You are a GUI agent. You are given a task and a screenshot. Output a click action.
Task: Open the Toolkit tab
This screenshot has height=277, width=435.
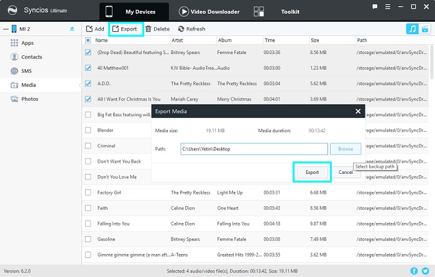pyautogui.click(x=290, y=12)
